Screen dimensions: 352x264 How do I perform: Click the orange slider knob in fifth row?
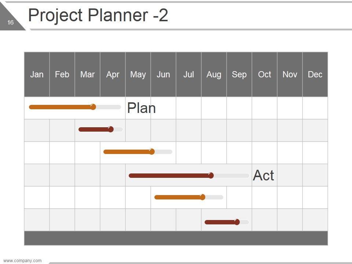tap(202, 197)
